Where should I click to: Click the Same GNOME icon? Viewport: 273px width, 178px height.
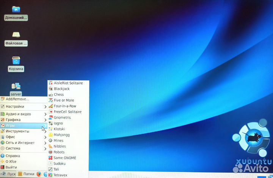(50, 158)
